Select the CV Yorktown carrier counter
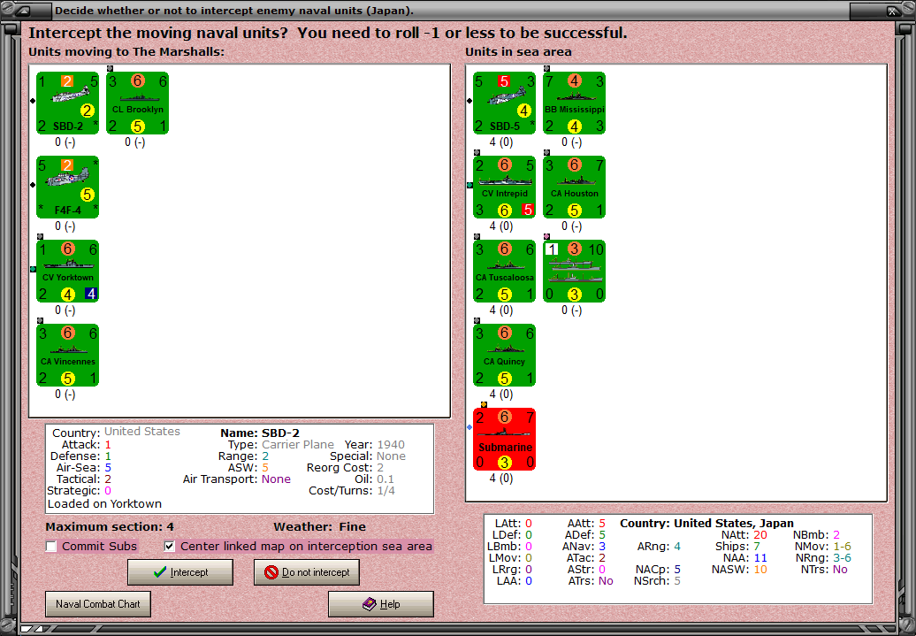Image resolution: width=916 pixels, height=636 pixels. 68,272
